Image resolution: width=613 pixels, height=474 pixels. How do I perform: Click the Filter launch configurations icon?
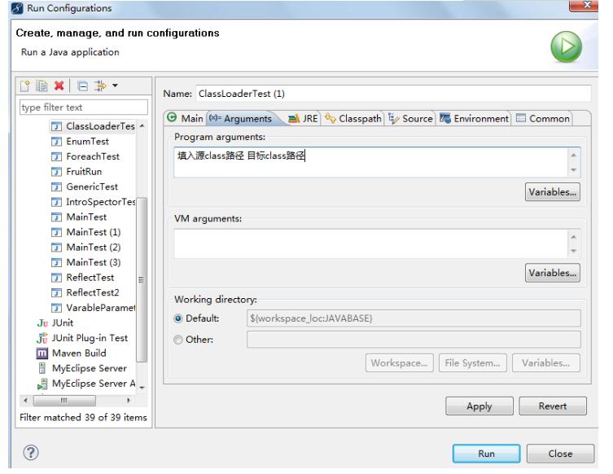[x=100, y=86]
